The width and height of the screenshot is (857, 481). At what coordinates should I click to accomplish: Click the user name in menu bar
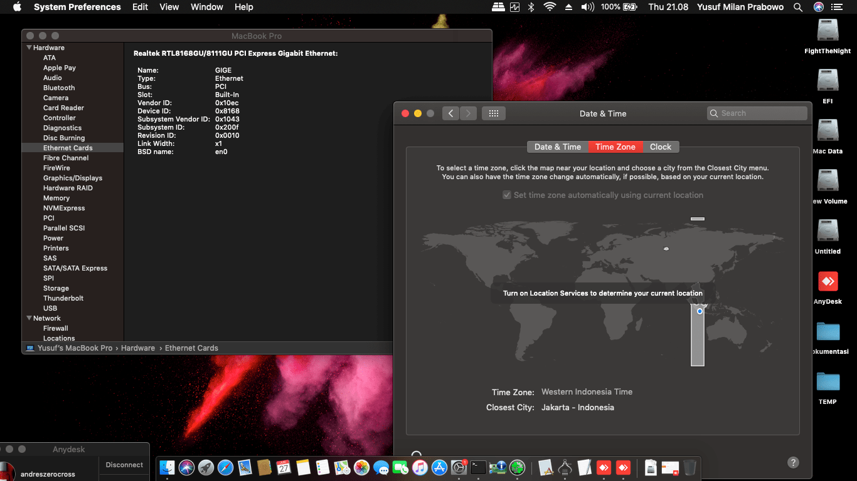pyautogui.click(x=740, y=7)
